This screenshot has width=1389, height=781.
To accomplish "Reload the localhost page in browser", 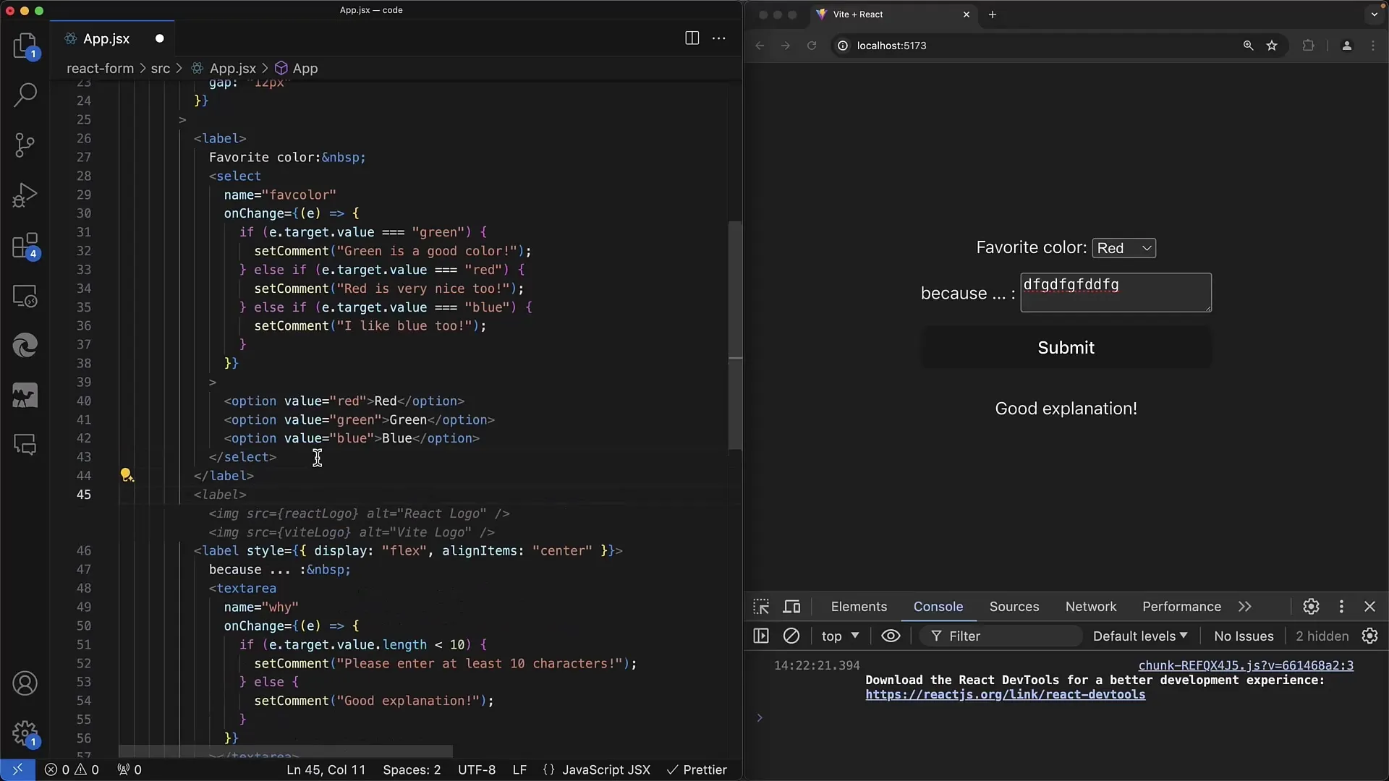I will point(812,46).
